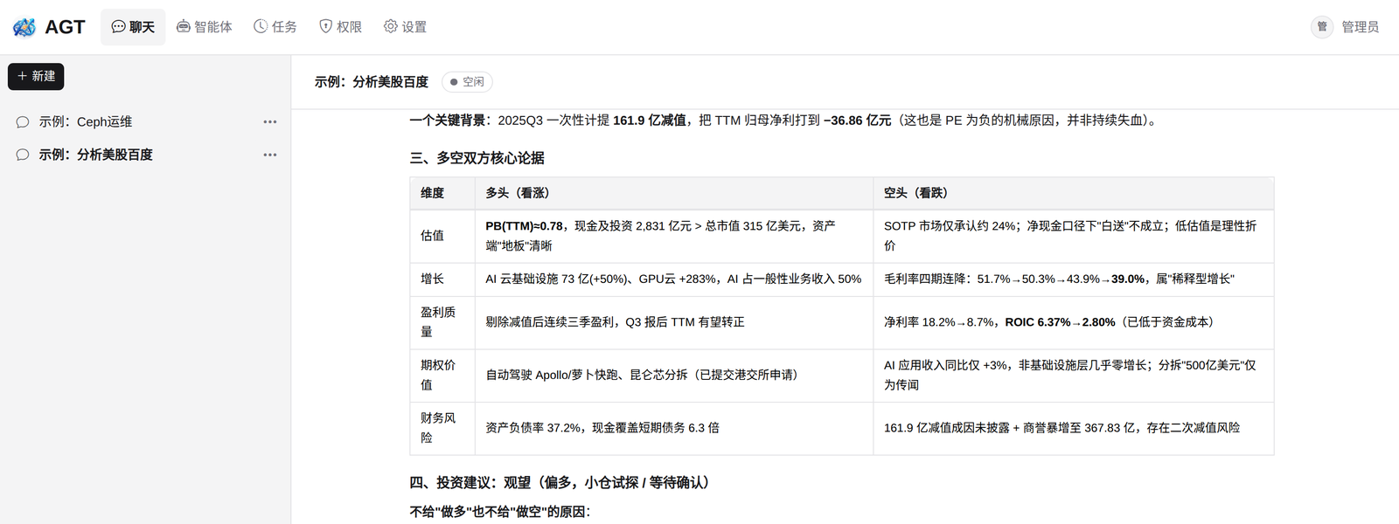Viewport: 1399px width, 524px height.
Task: Create a new chat with 新建
Action: (x=36, y=77)
